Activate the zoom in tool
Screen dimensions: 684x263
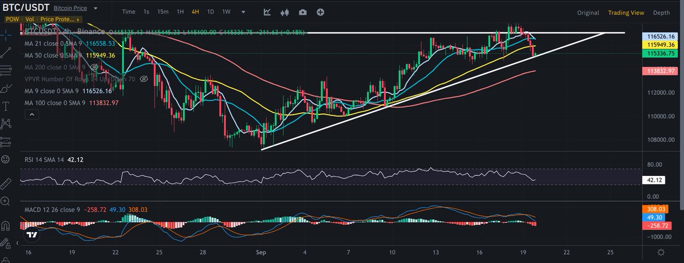point(5,201)
